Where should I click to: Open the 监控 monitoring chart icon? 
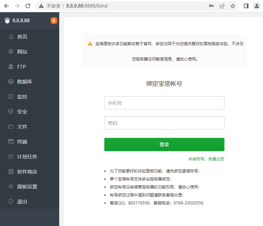[11, 97]
